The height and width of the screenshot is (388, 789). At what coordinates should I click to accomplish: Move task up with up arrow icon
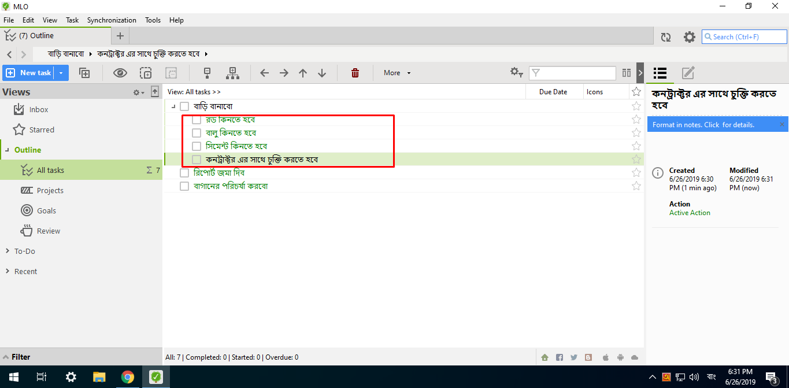pyautogui.click(x=303, y=73)
